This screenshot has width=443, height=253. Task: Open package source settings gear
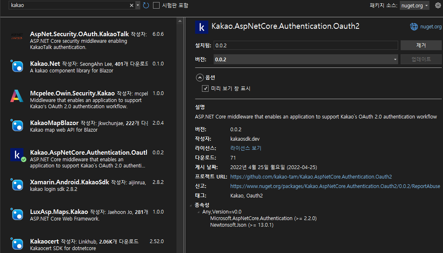438,5
